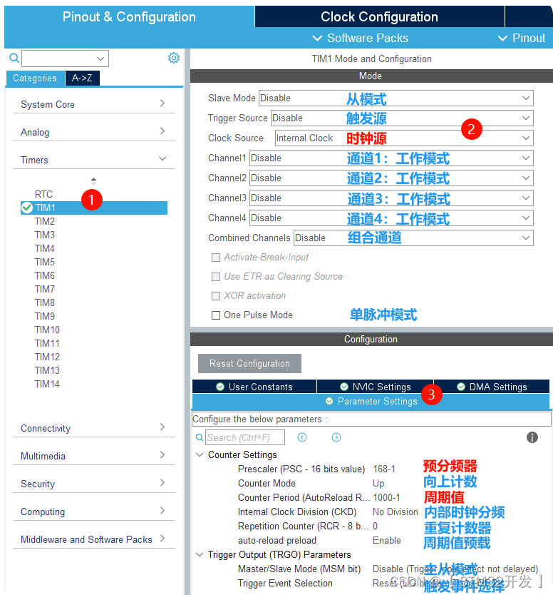Open the Pinout menu
The image size is (553, 595).
[522, 38]
